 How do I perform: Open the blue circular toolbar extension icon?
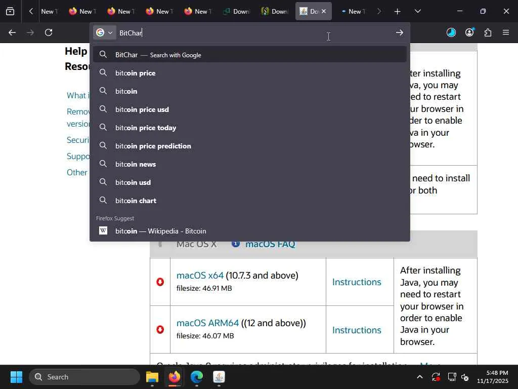click(451, 32)
